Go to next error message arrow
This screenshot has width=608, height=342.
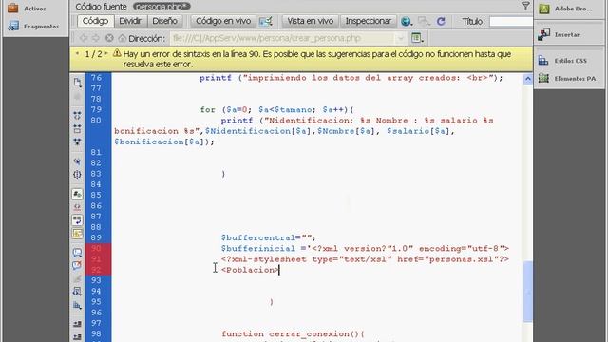[x=106, y=53]
